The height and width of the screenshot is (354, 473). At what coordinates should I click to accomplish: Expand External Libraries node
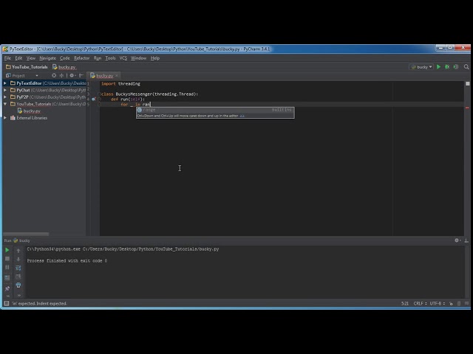coord(5,118)
